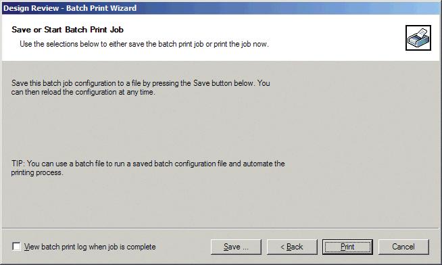Go to previous step with Back button
The image size is (442, 265).
pos(292,247)
